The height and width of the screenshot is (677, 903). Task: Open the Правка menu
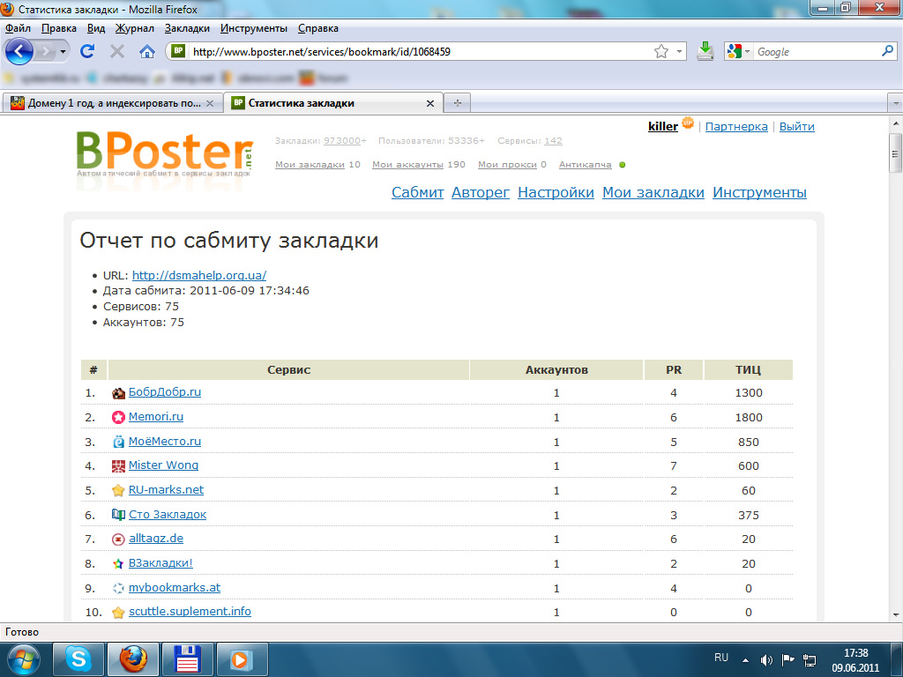tap(59, 28)
